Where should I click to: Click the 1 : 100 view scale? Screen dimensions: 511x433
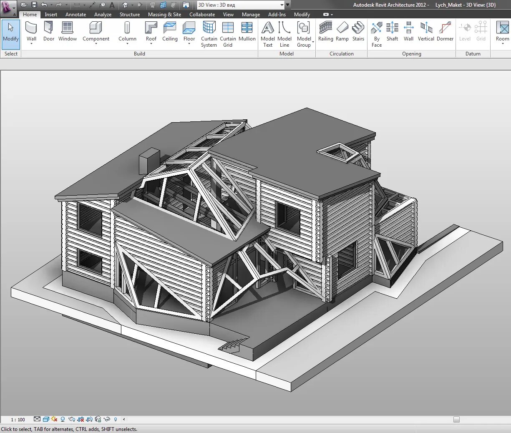[x=18, y=420]
